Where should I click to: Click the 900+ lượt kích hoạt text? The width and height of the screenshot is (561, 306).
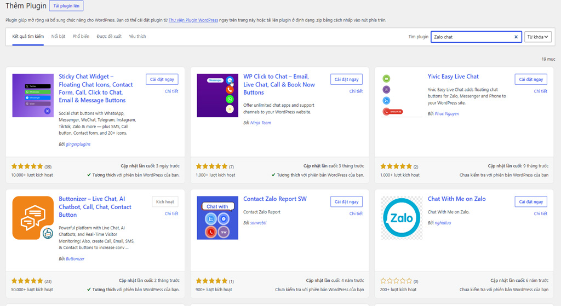(x=214, y=290)
